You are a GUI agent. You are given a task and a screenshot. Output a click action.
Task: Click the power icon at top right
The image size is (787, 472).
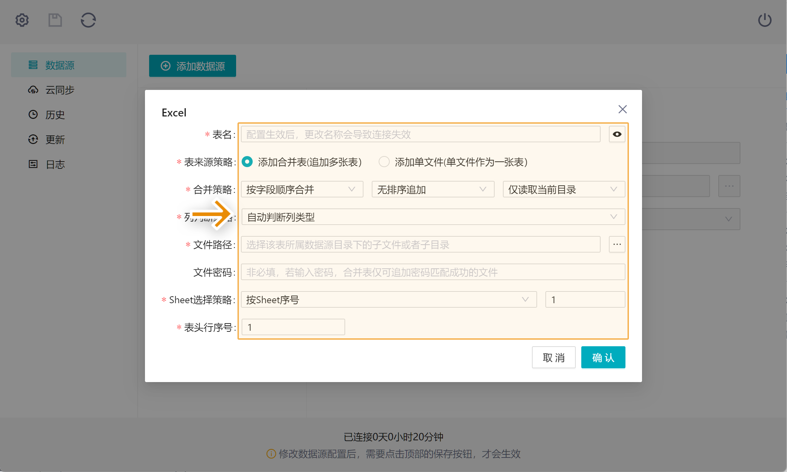[x=765, y=20]
